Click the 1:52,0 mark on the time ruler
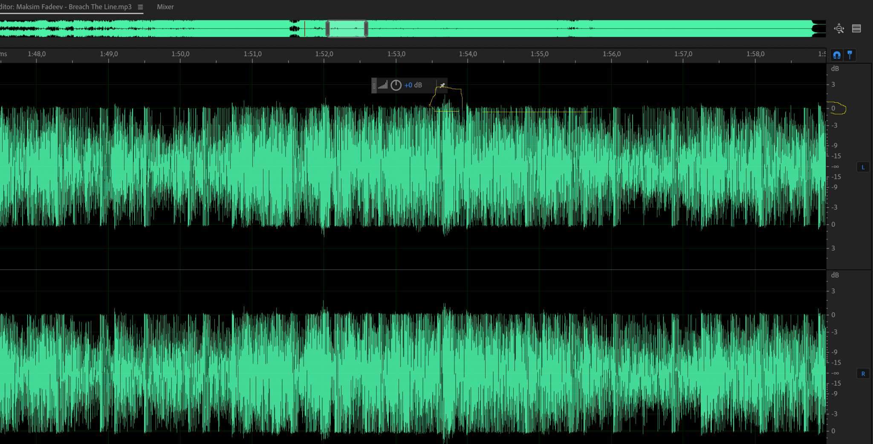This screenshot has width=873, height=444. [324, 54]
